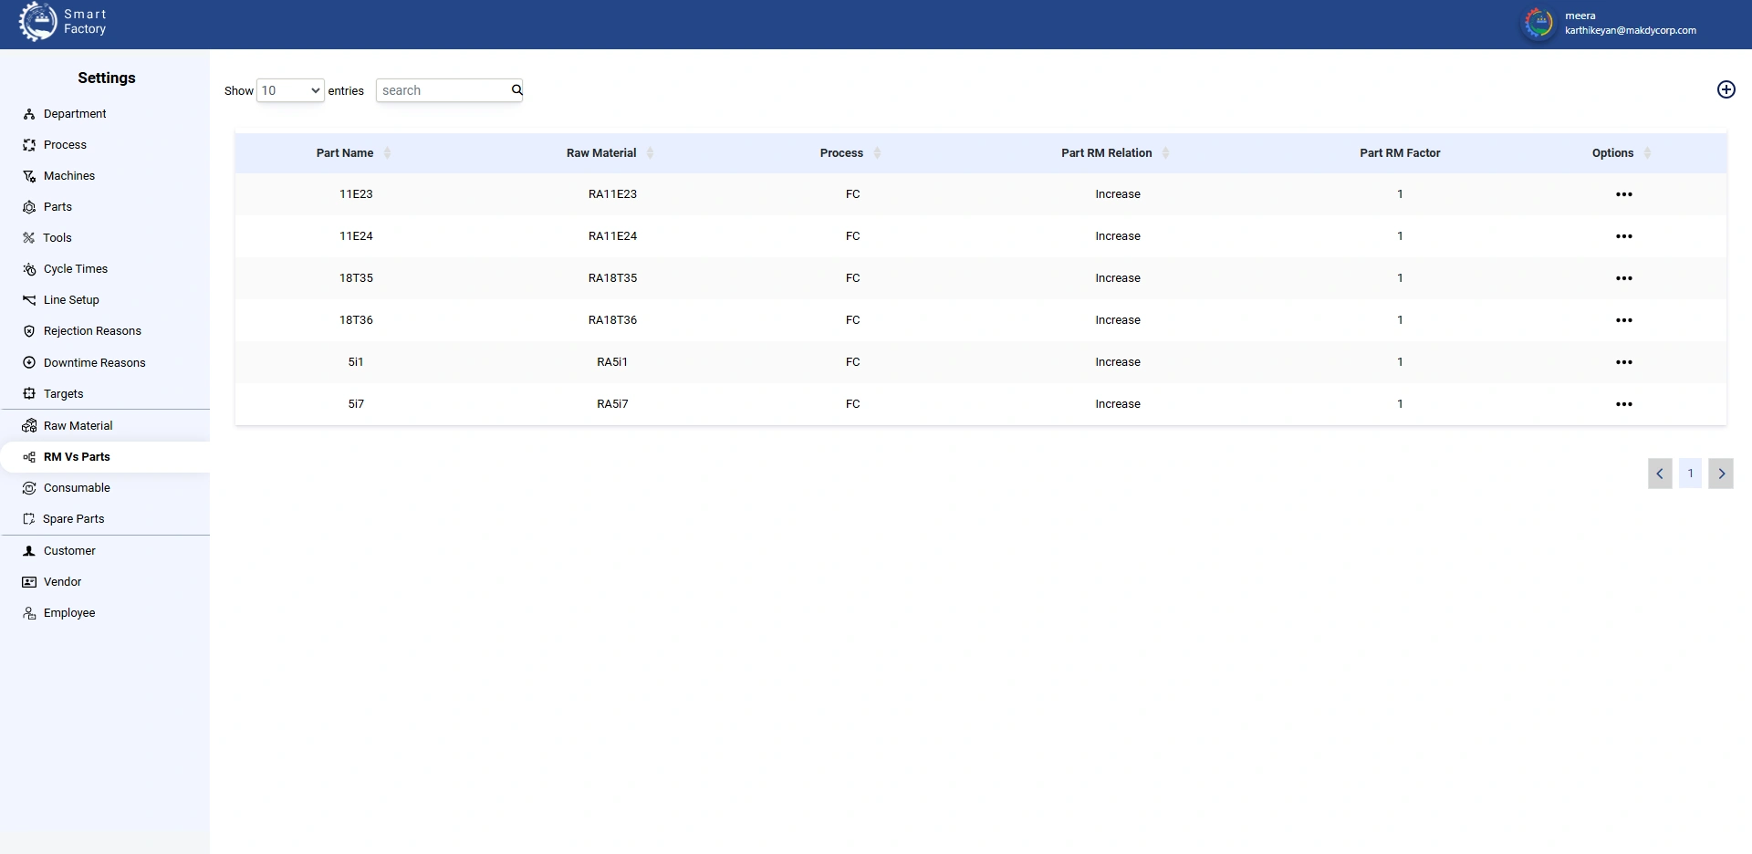This screenshot has width=1752, height=854.
Task: Select Raw Material menu item
Action: (78, 426)
